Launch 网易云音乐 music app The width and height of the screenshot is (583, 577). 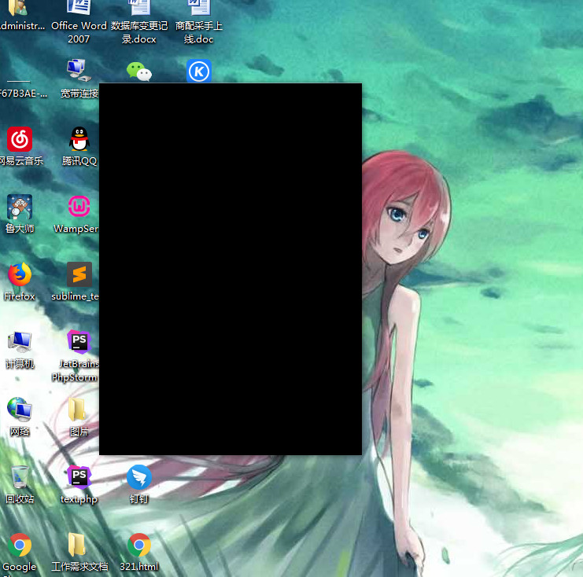[x=20, y=139]
